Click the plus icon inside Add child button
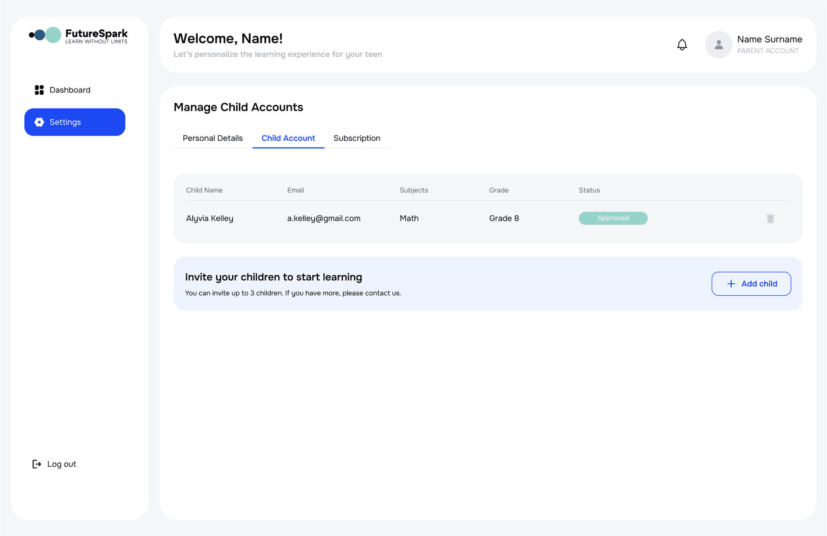This screenshot has height=536, width=827. 731,284
